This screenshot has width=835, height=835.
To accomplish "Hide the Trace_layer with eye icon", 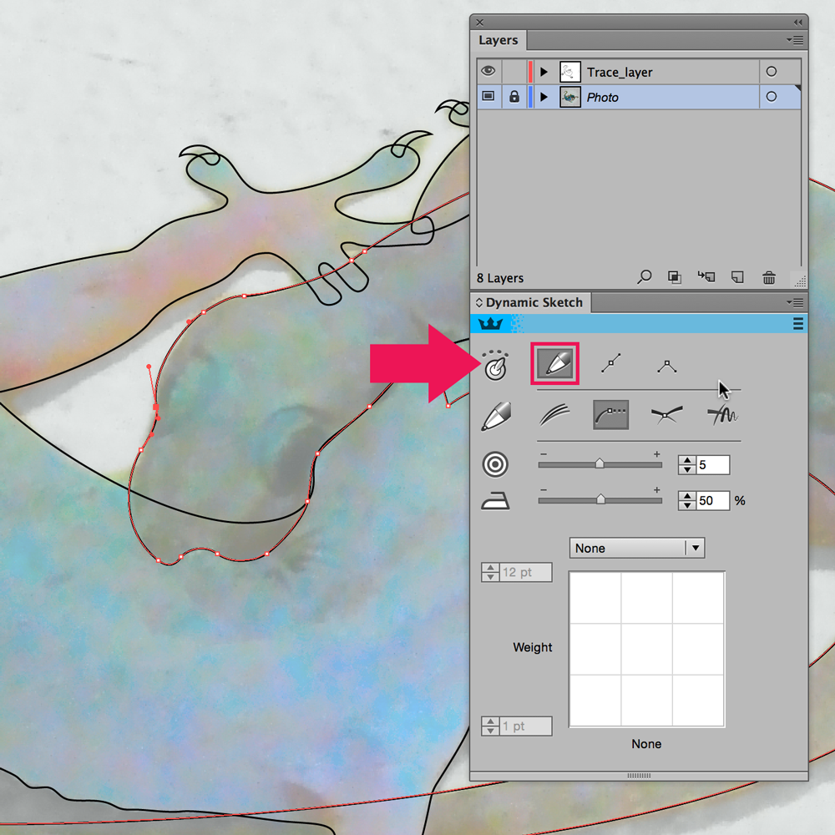I will (488, 71).
